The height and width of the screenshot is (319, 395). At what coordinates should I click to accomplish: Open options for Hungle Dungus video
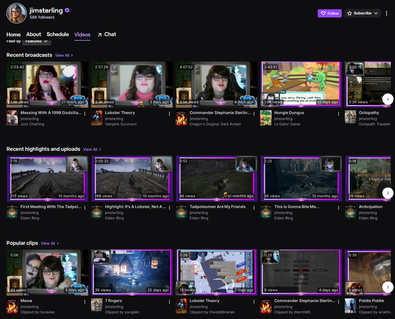(x=339, y=114)
